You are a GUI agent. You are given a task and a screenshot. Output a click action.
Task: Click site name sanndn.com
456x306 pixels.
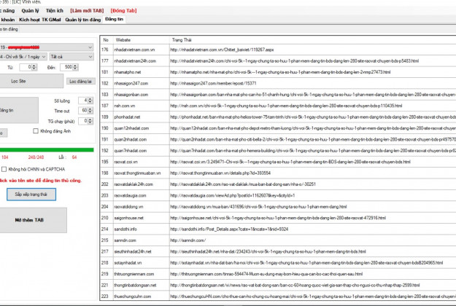125,240
